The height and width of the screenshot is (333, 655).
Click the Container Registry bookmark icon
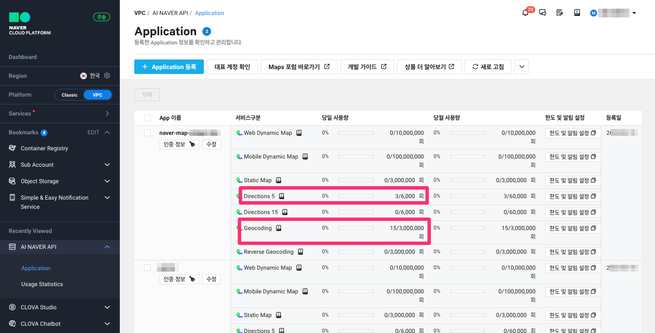click(x=13, y=148)
